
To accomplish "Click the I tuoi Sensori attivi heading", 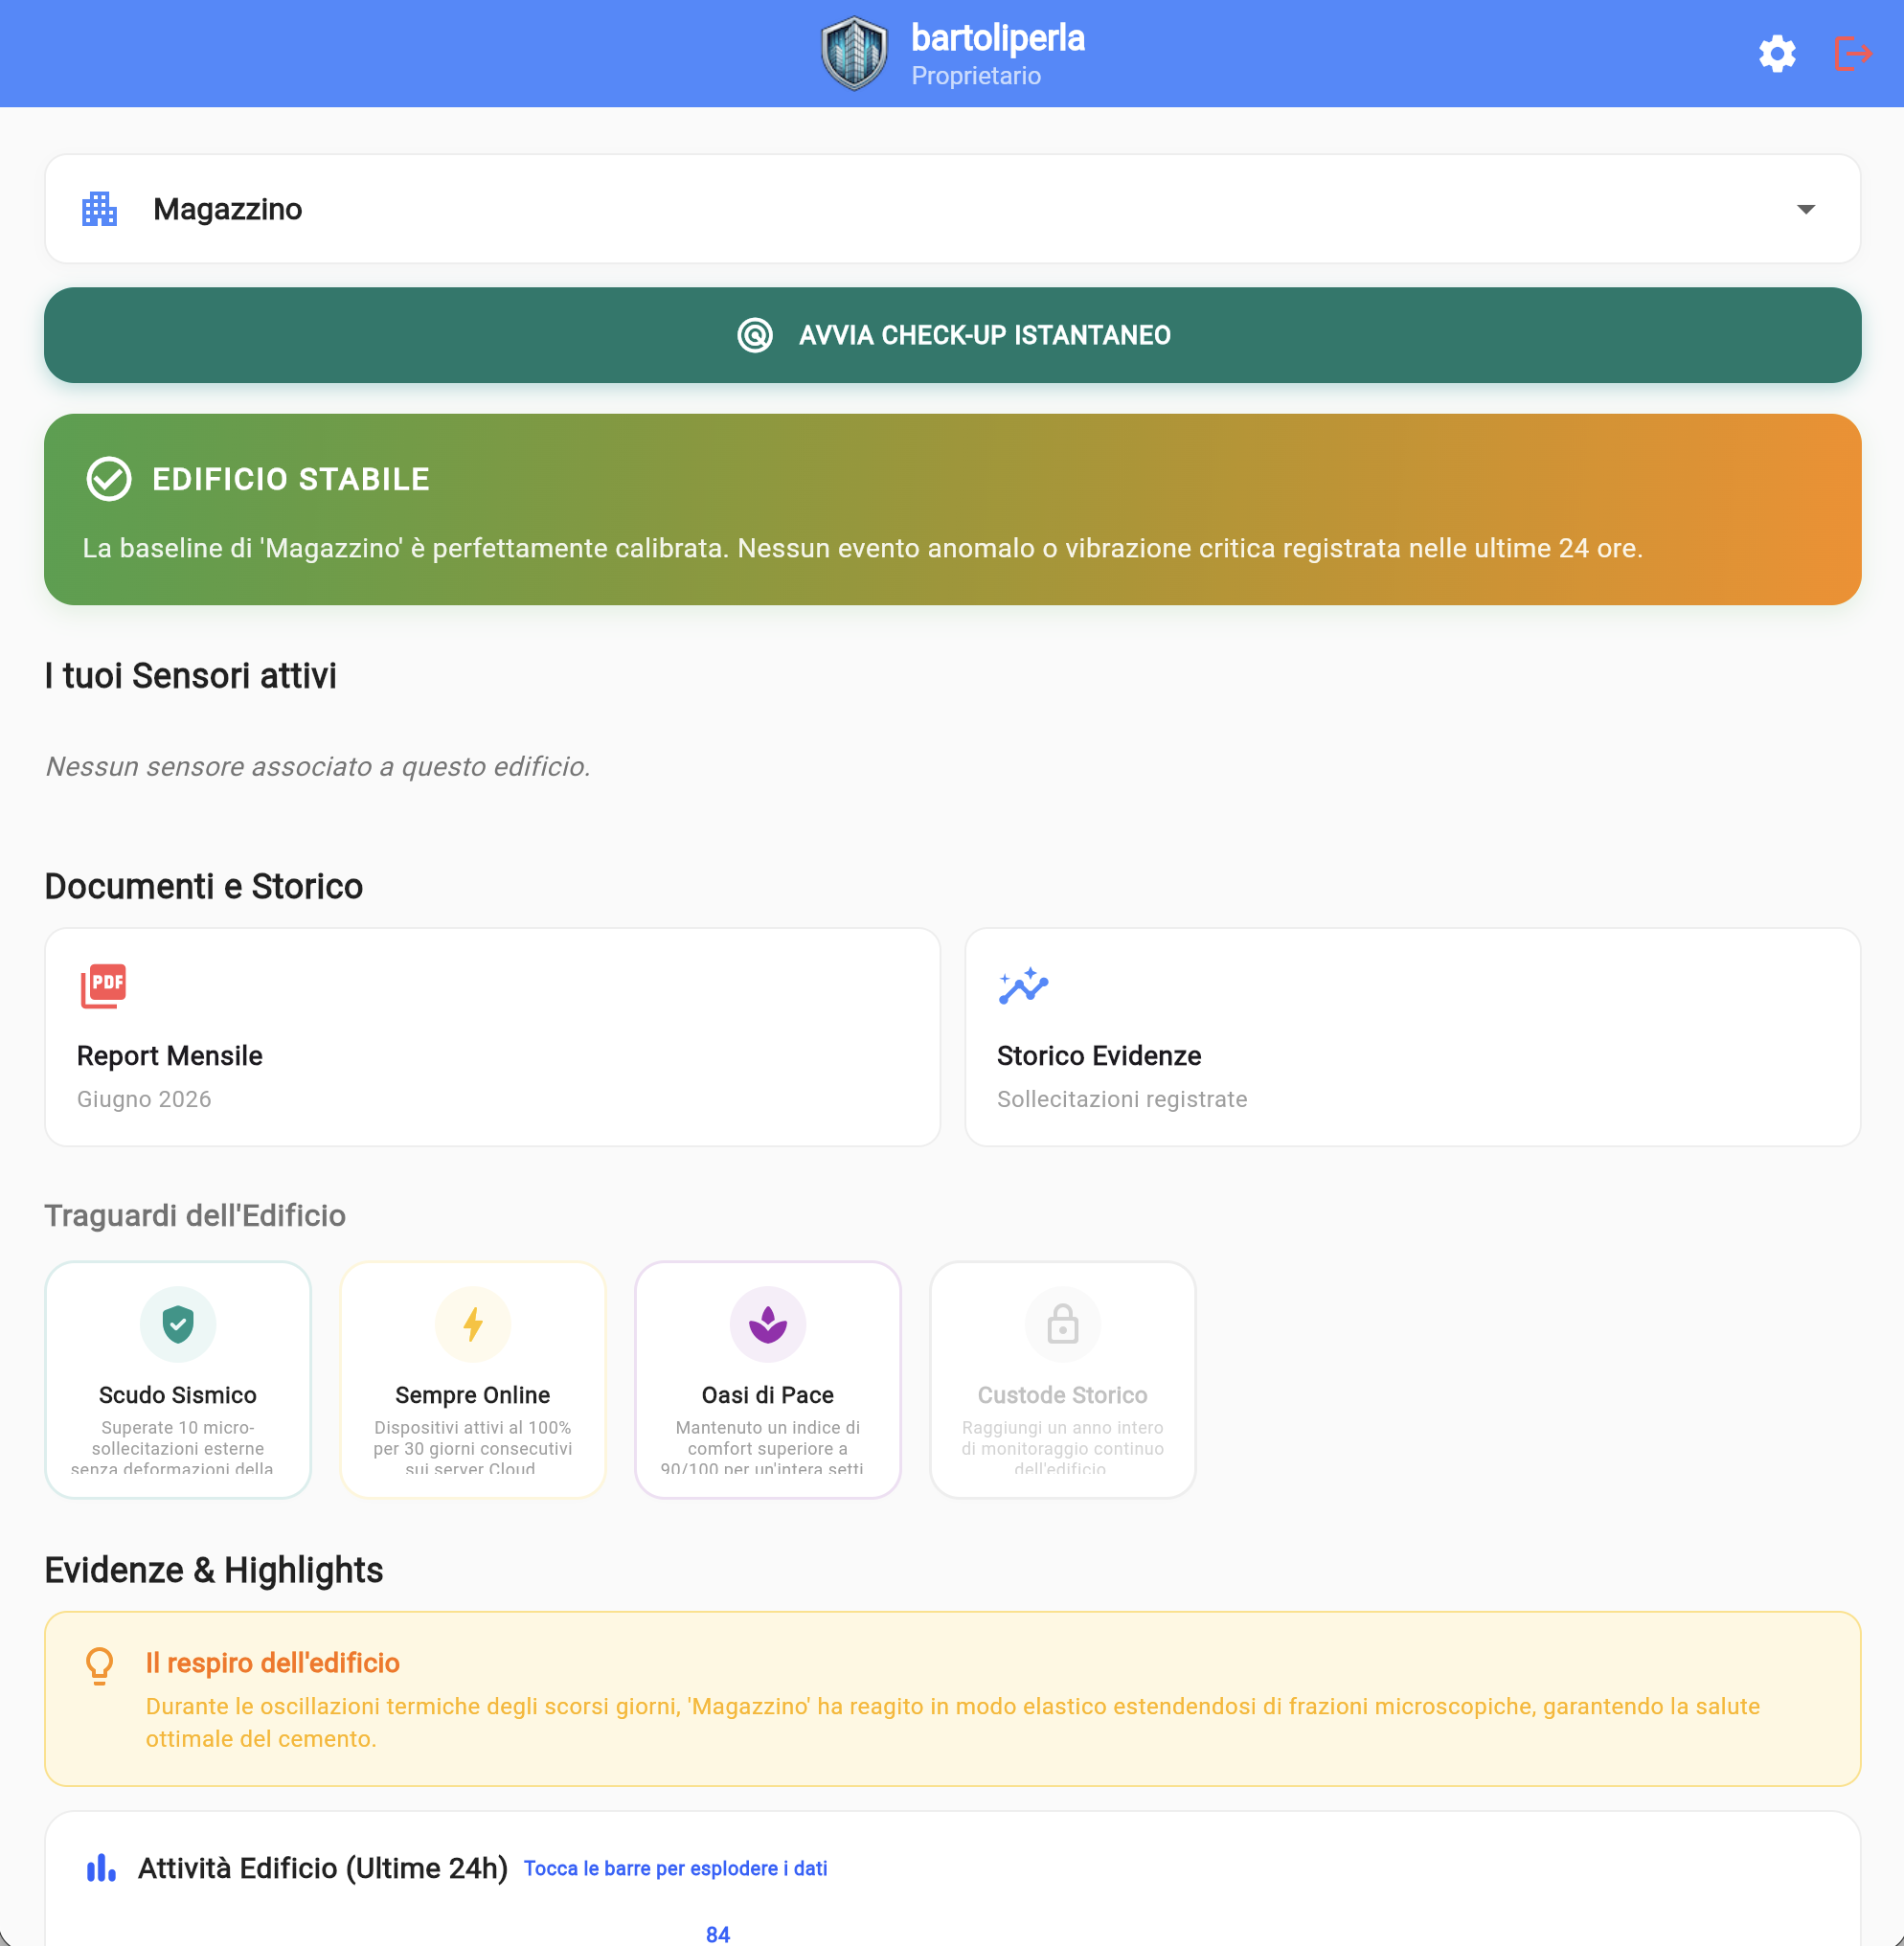I will click(x=191, y=676).
